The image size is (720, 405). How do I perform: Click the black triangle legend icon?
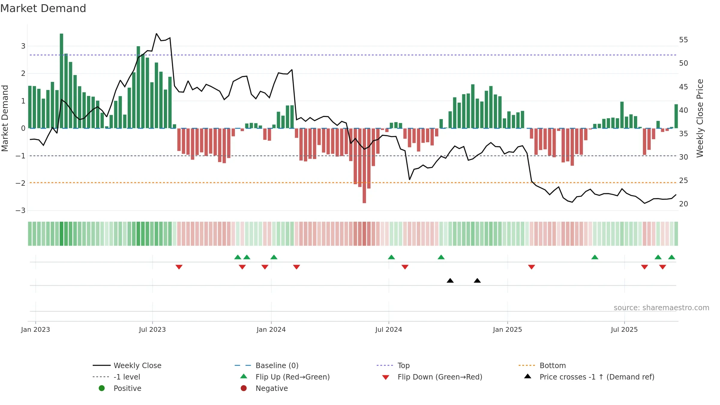coord(528,376)
